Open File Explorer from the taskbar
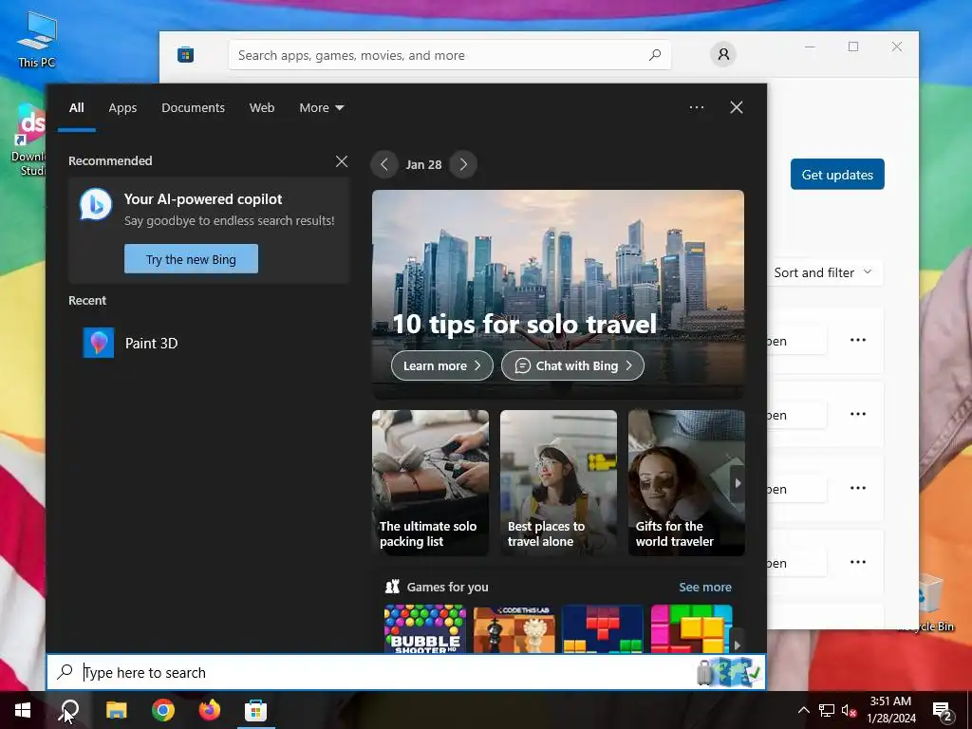This screenshot has width=972, height=729. click(117, 710)
